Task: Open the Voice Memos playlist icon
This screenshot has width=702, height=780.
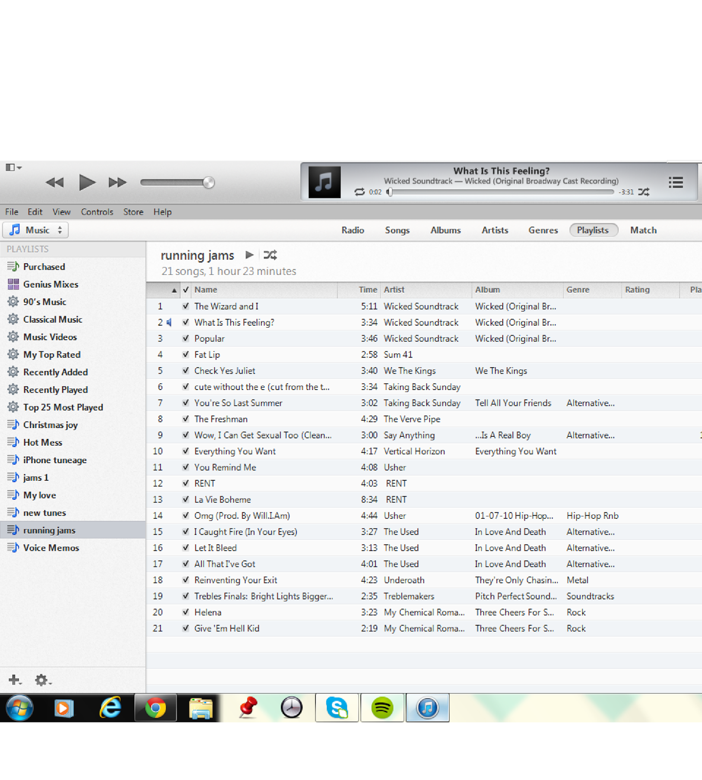Action: [x=13, y=547]
